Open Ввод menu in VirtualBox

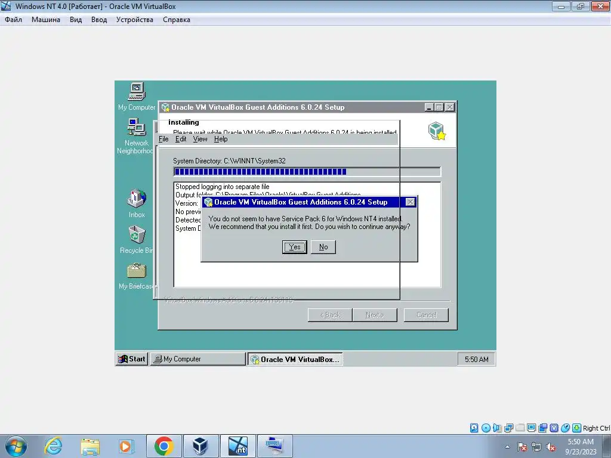(99, 20)
